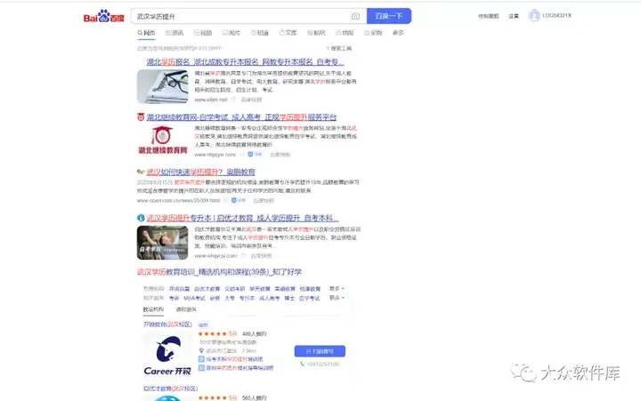Open the 采购 tab
The image size is (641, 401).
tap(373, 33)
